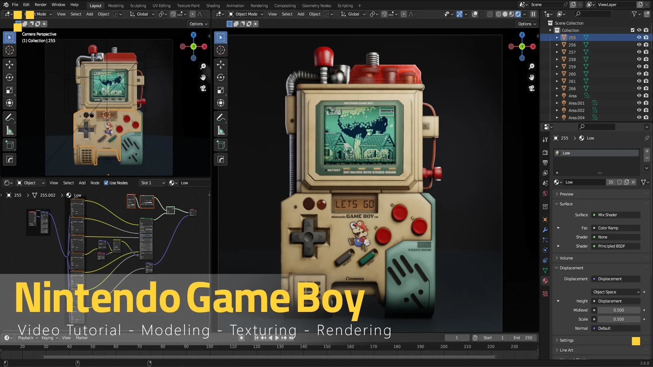This screenshot has width=653, height=367.
Task: Activate the Measure tool
Action: tap(9, 130)
